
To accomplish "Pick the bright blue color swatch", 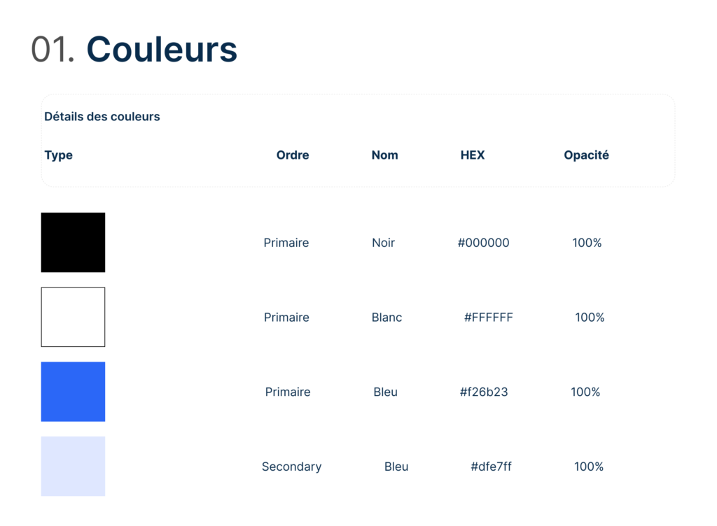I will coord(73,392).
